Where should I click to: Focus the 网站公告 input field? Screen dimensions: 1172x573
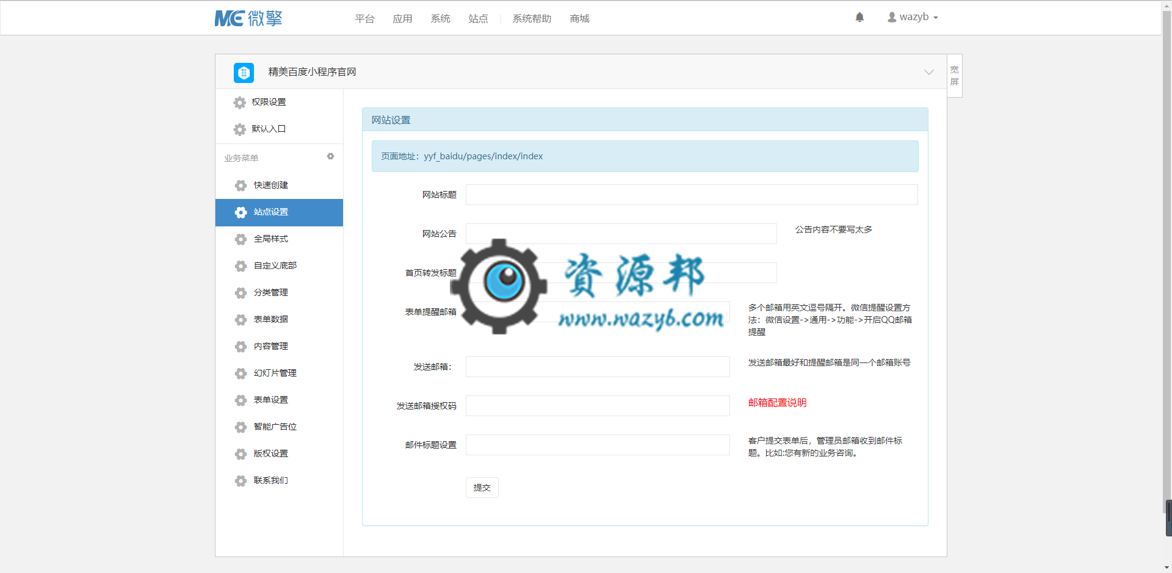pos(621,234)
